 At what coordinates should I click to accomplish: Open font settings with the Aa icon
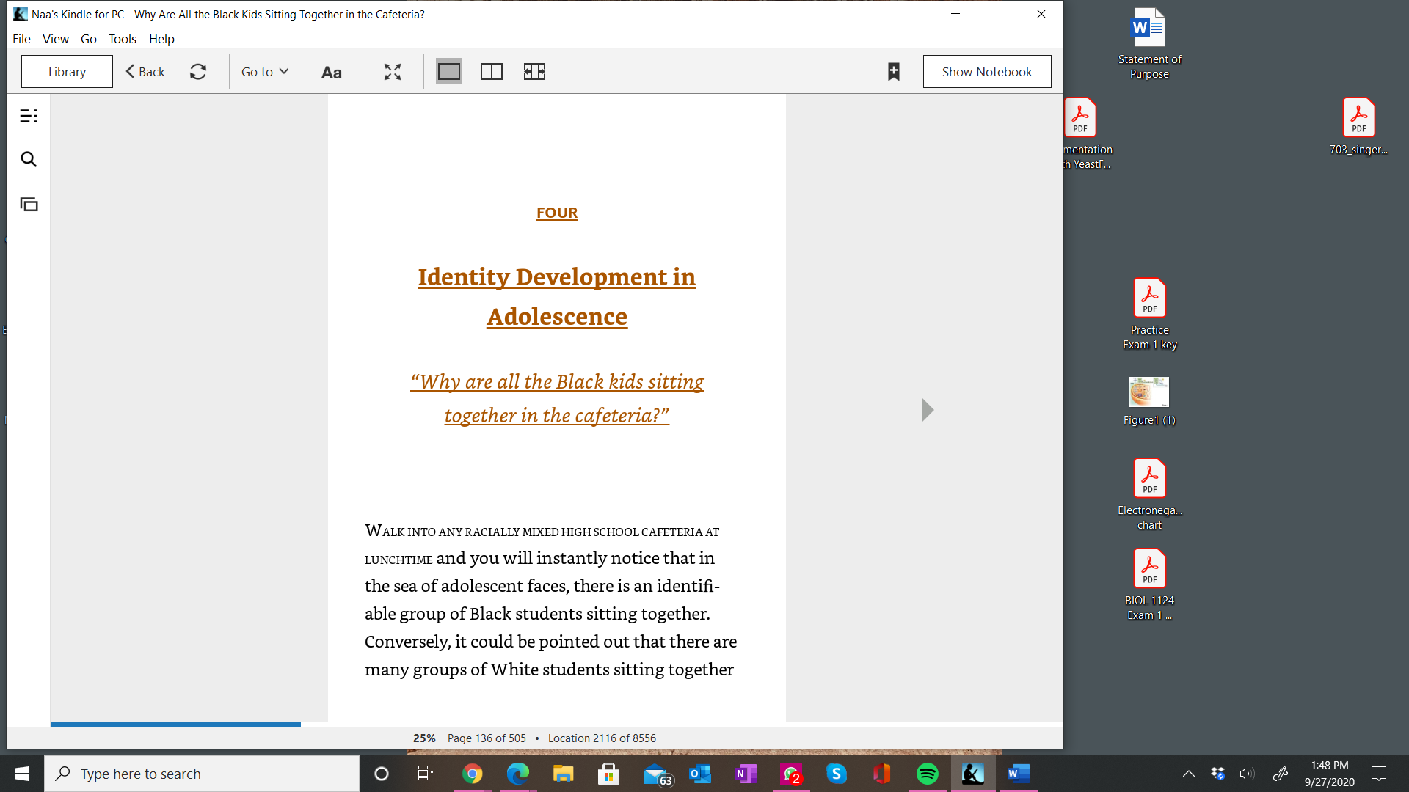click(x=332, y=72)
